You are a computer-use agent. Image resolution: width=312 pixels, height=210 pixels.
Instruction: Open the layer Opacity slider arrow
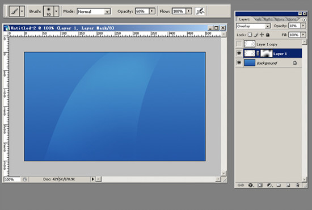pyautogui.click(x=303, y=26)
